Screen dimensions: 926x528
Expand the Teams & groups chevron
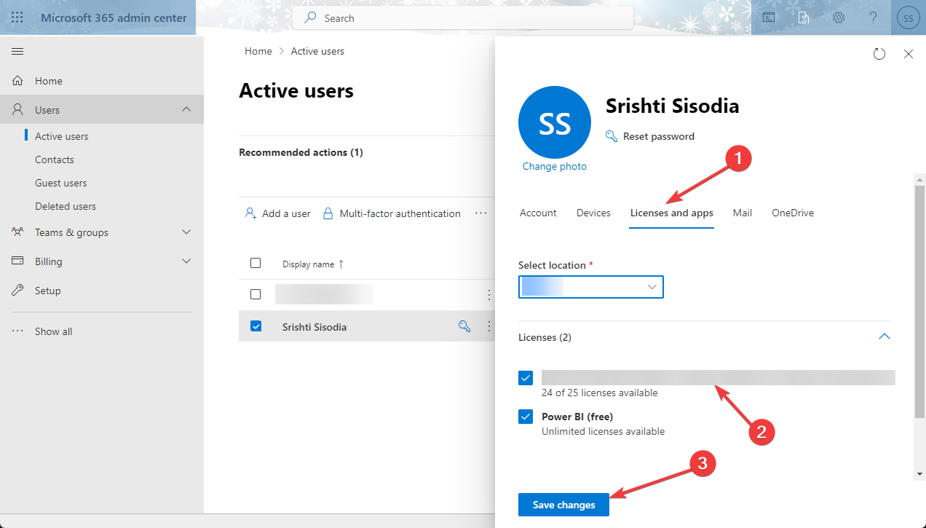[x=186, y=232]
